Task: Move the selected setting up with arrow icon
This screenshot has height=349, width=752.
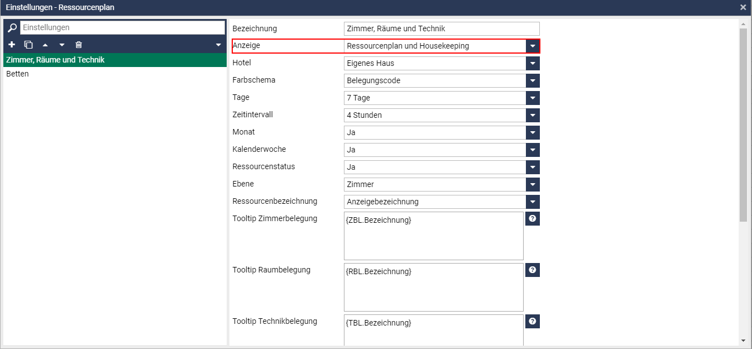Action: tap(45, 45)
